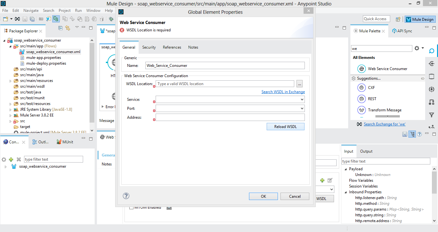Click the palette search magnifier icon
This screenshot has height=232, width=438.
(x=432, y=51)
